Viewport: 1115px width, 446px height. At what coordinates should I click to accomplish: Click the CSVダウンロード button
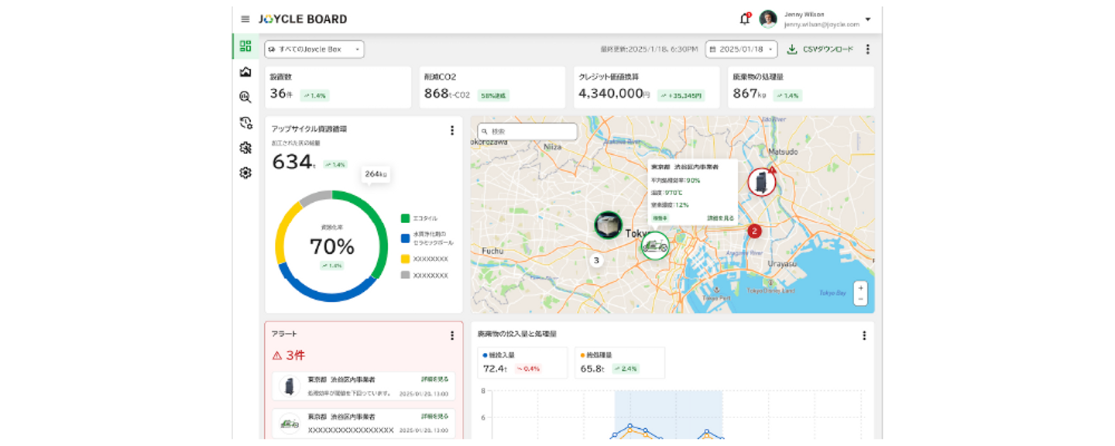pyautogui.click(x=820, y=50)
